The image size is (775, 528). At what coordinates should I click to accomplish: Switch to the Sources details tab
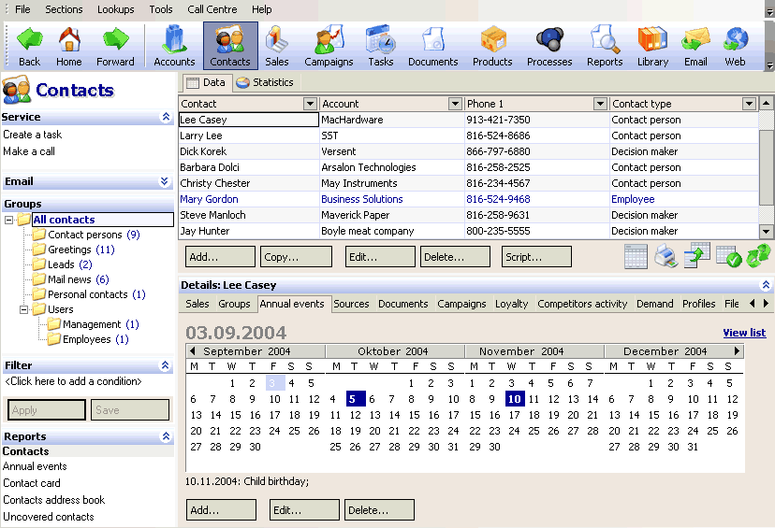click(351, 304)
